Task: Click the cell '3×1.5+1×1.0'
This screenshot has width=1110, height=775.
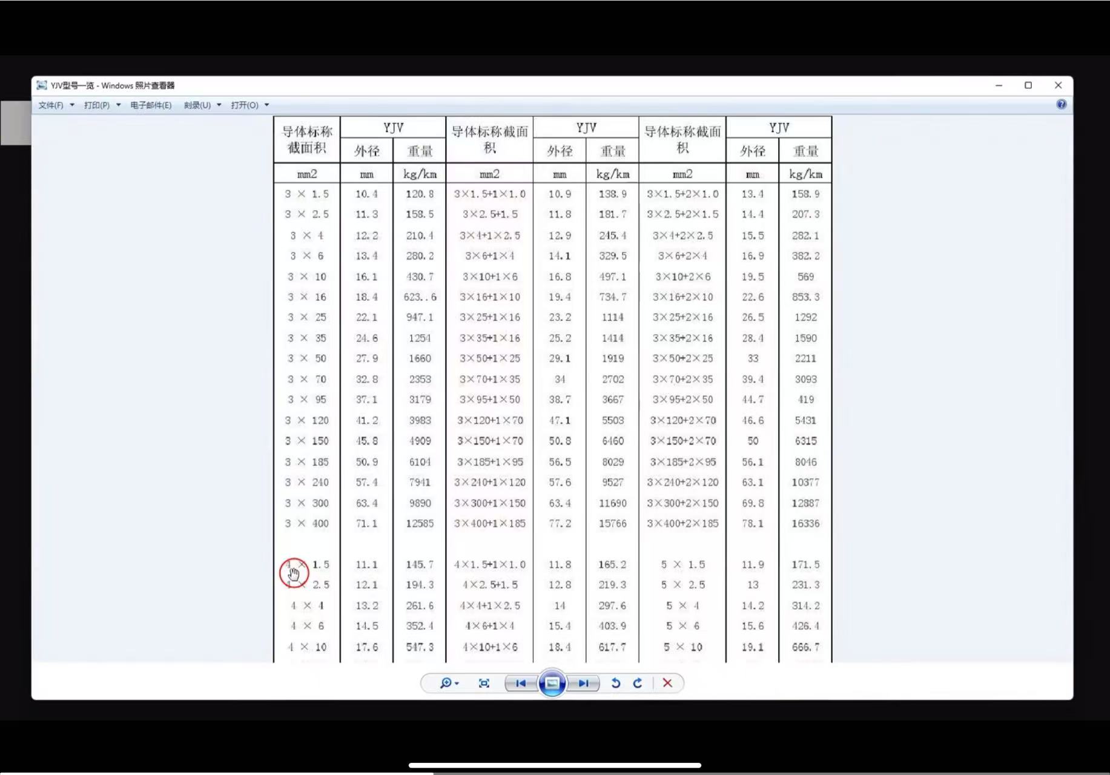Action: tap(490, 194)
